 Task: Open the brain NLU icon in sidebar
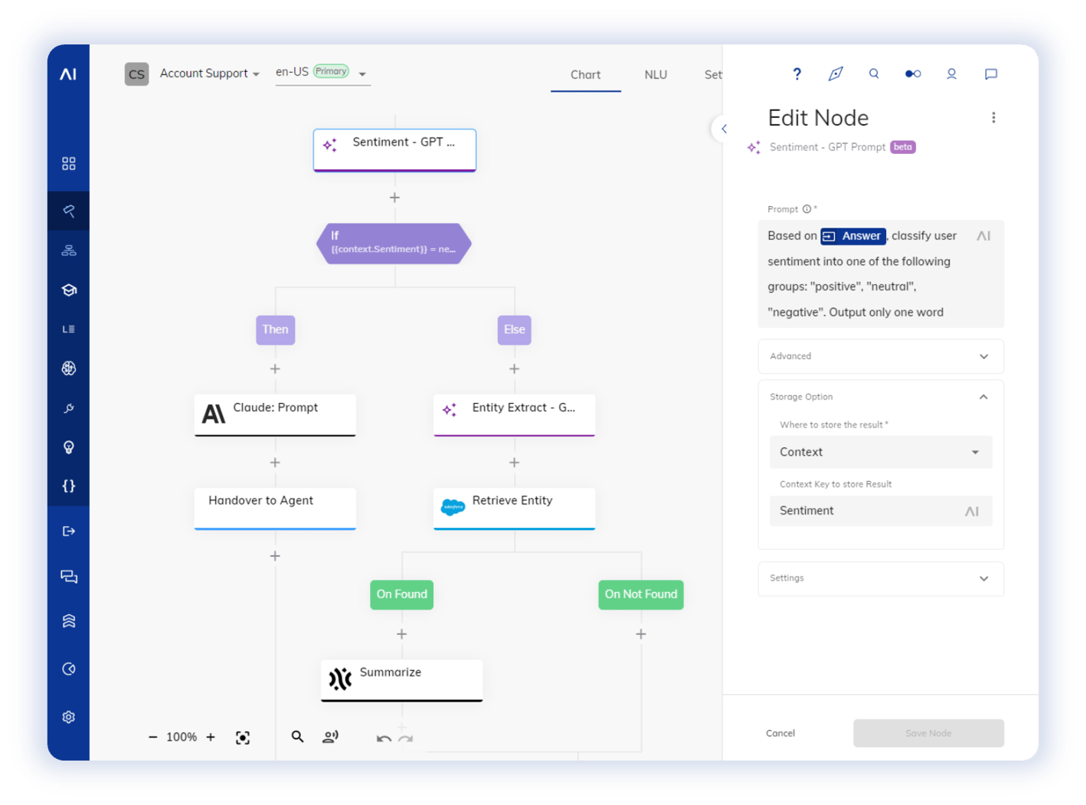[x=68, y=368]
